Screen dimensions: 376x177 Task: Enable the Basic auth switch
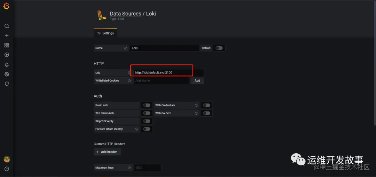coord(147,105)
